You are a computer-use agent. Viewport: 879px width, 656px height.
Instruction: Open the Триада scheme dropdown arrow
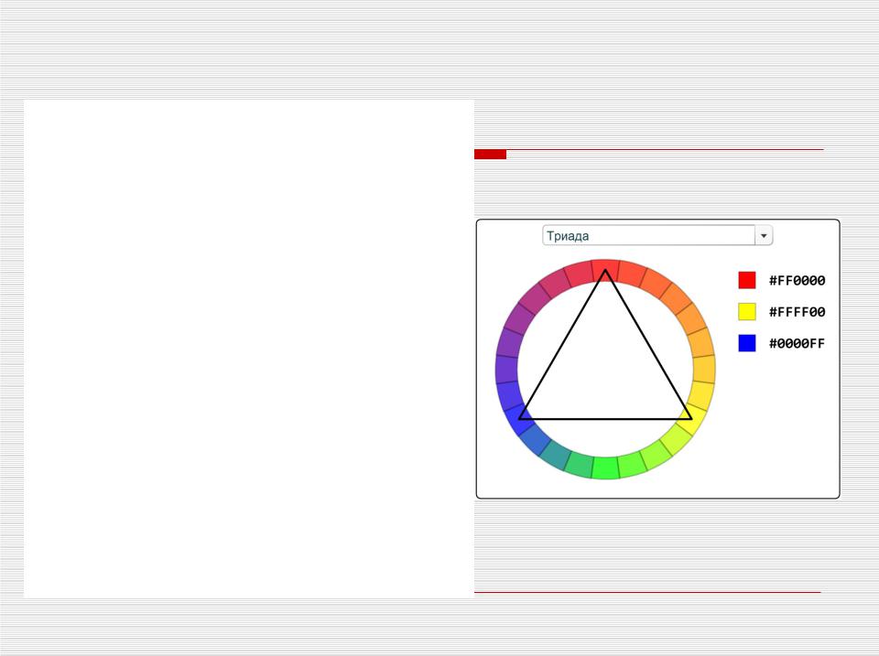pos(764,236)
